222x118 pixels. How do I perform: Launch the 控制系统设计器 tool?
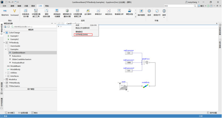(x=26, y=13)
